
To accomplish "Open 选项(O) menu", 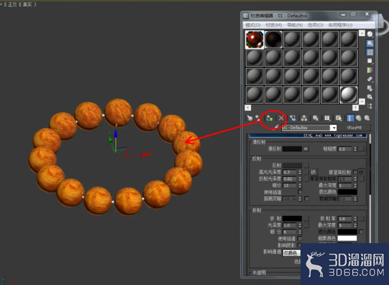I will (315, 25).
